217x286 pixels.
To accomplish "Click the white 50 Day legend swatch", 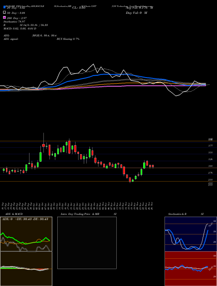I will (x=4, y=13).
